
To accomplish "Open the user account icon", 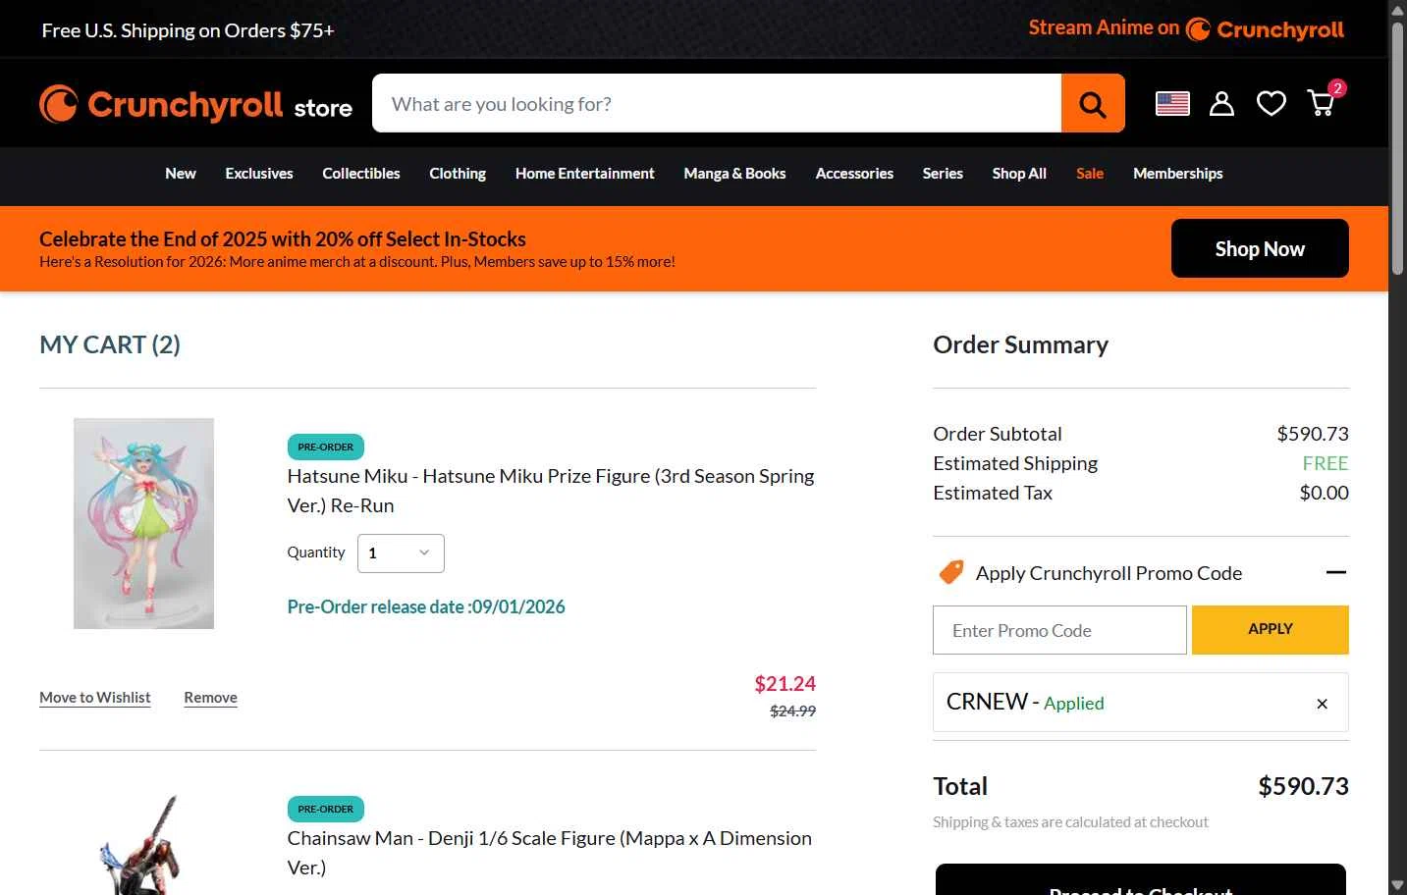I will pyautogui.click(x=1221, y=103).
